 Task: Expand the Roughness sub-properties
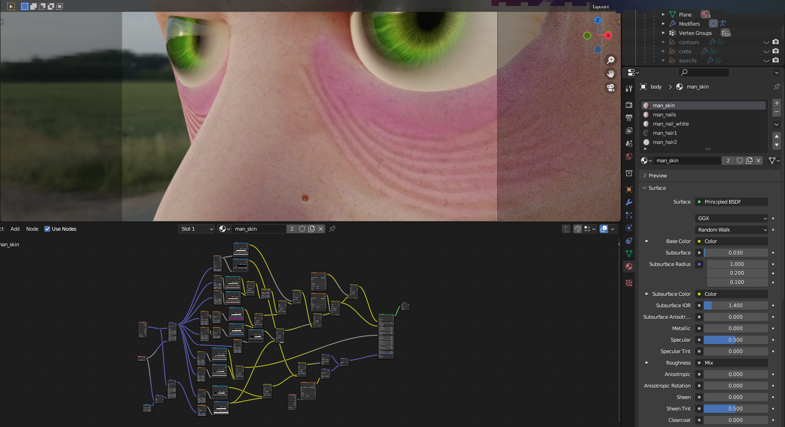point(647,363)
